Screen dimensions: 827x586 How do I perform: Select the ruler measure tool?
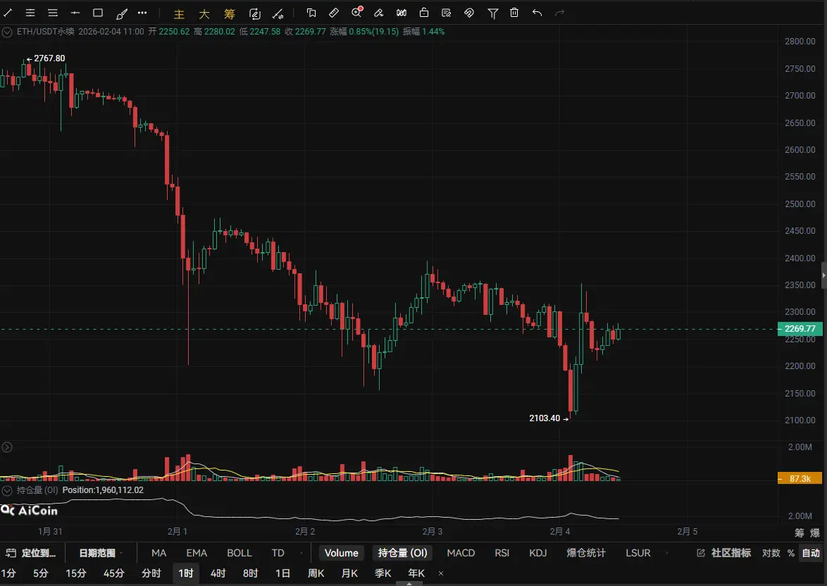tap(334, 13)
